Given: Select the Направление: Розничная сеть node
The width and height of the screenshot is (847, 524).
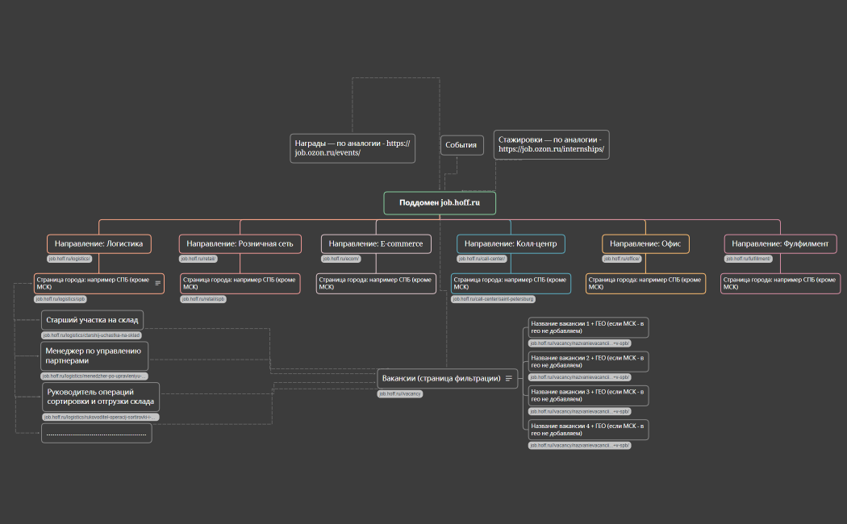Looking at the screenshot, I should [240, 243].
